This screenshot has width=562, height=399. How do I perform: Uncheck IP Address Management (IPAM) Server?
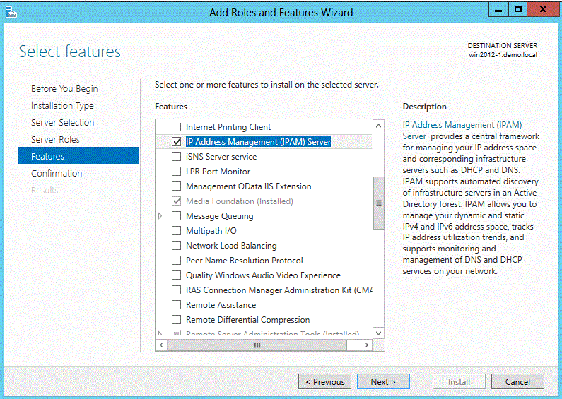(177, 142)
